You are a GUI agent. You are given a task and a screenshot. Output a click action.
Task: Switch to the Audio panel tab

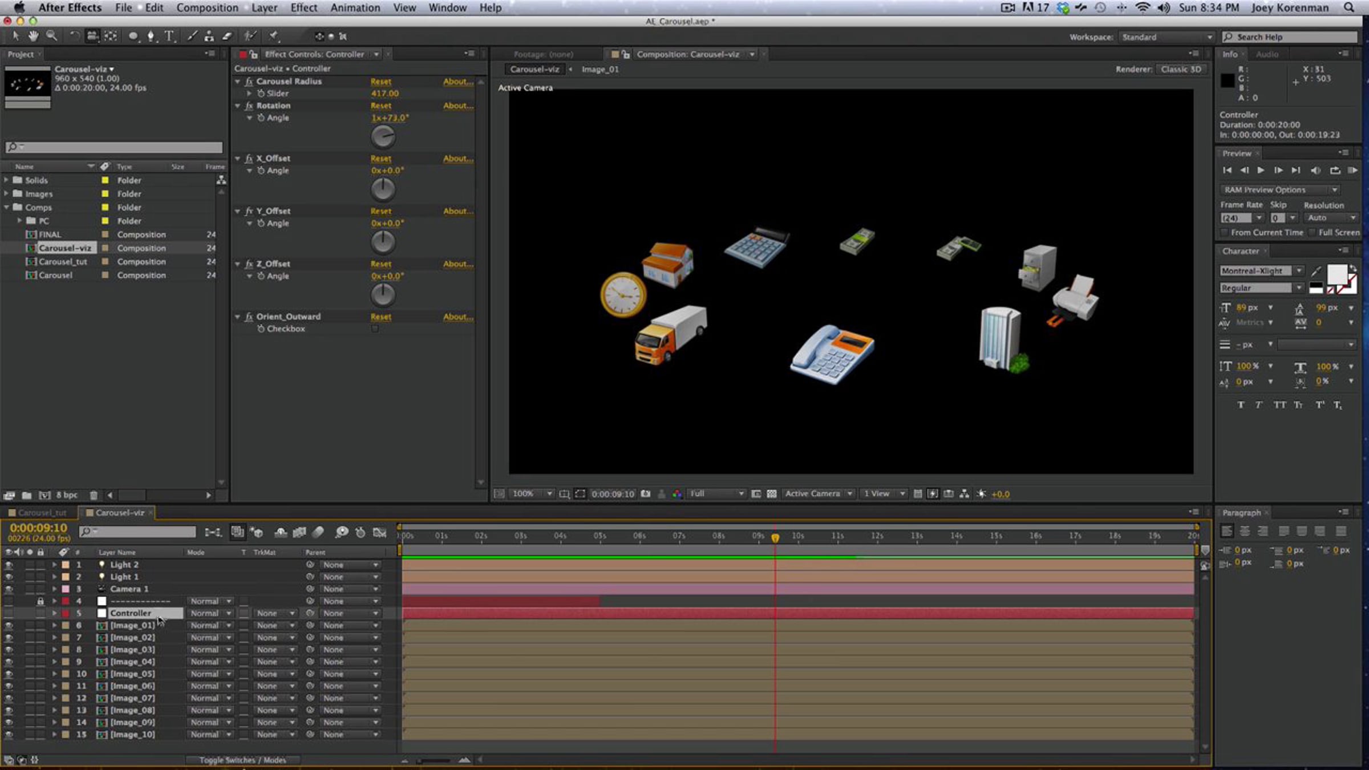tap(1267, 54)
